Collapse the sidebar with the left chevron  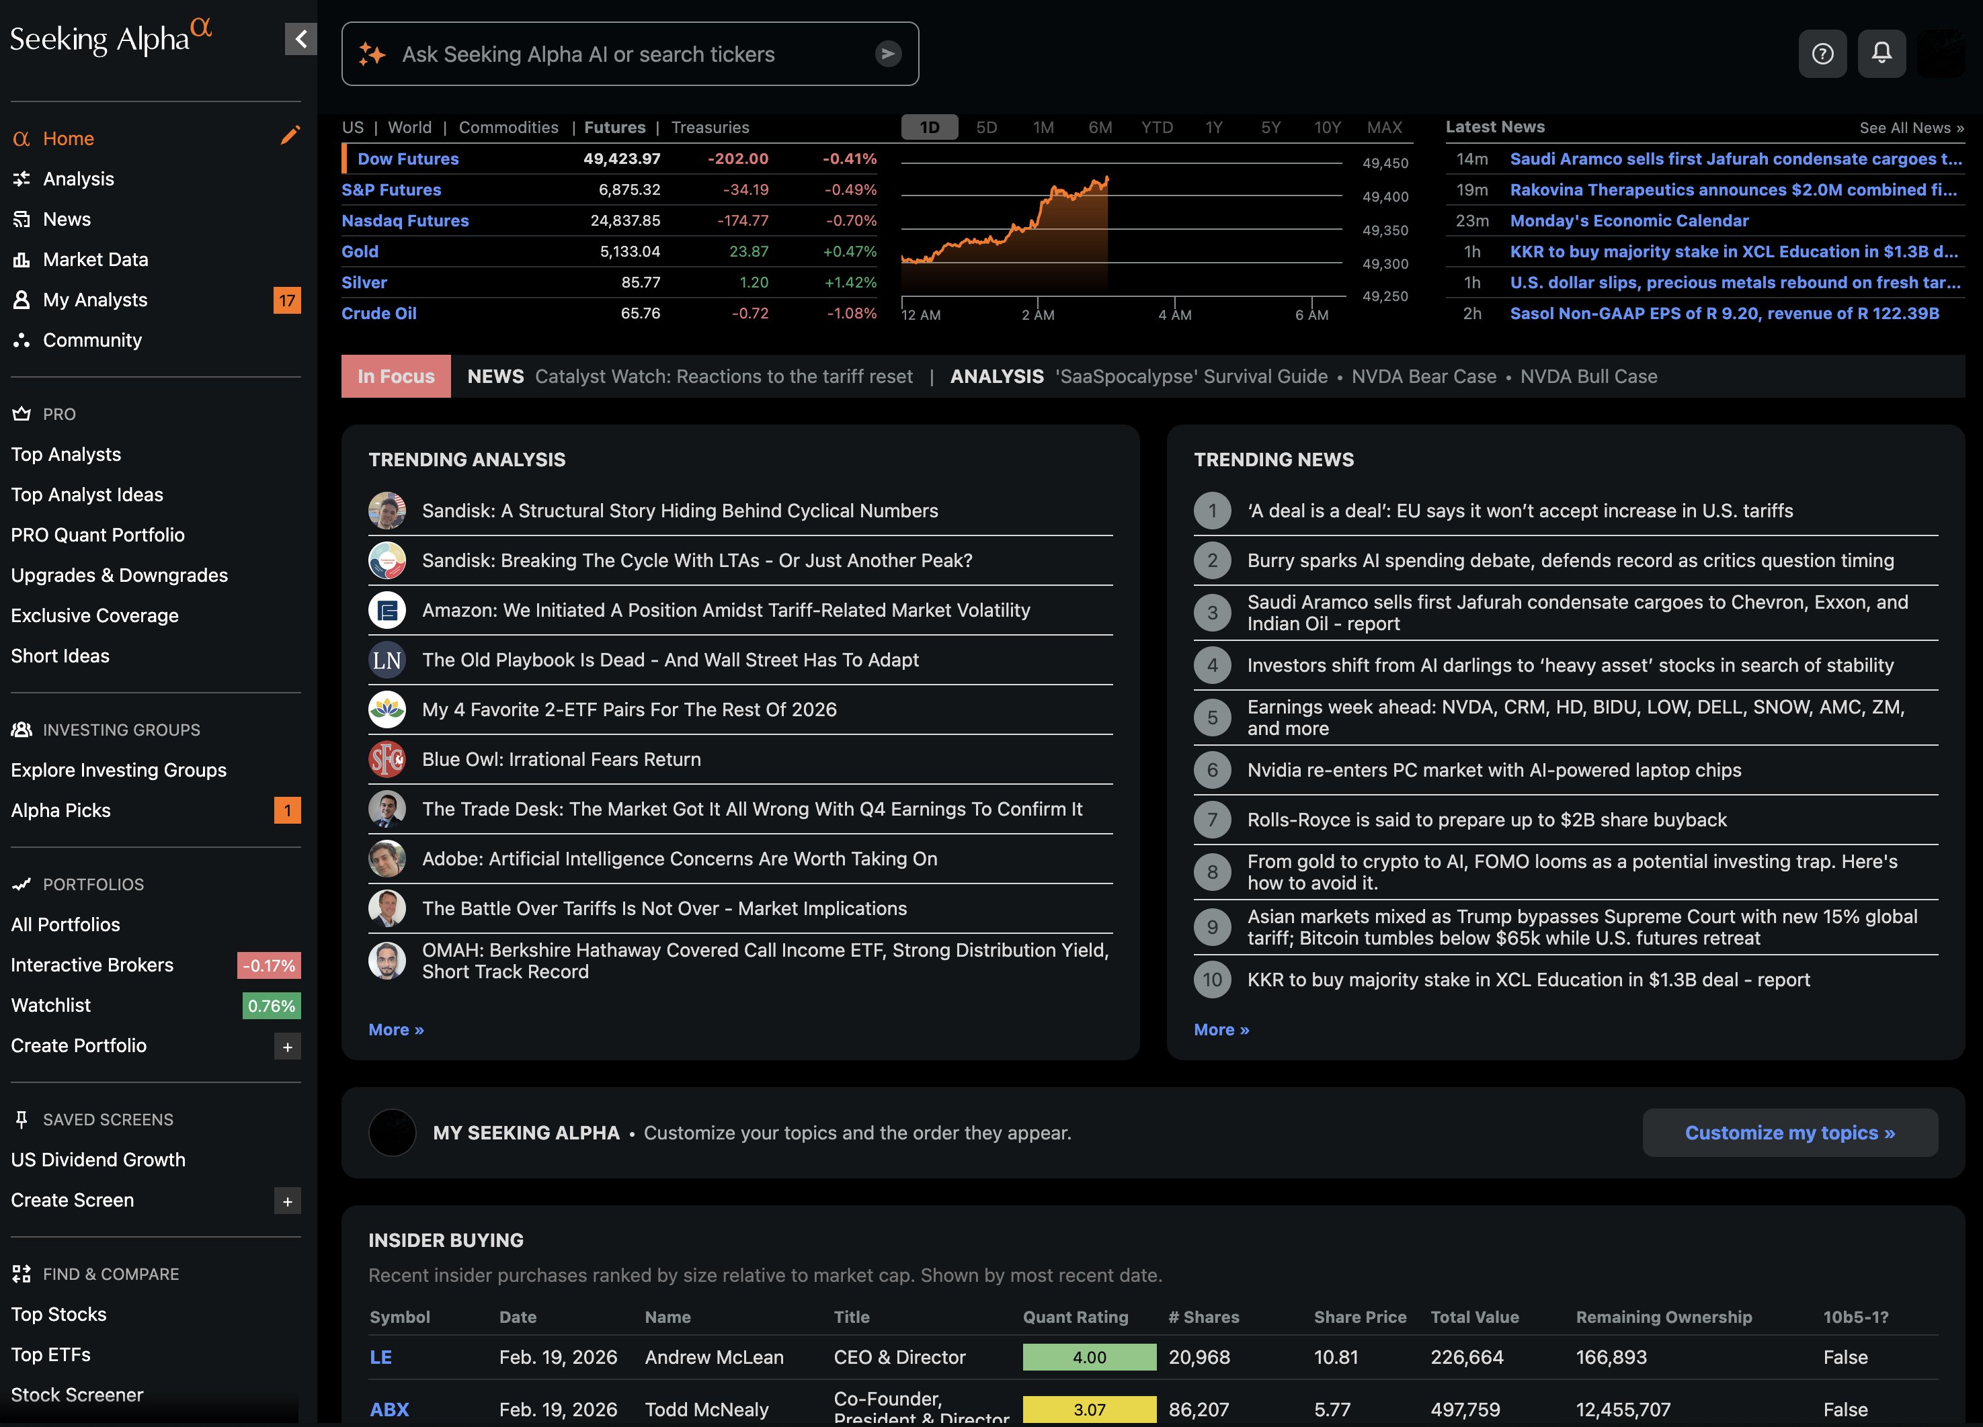[300, 40]
